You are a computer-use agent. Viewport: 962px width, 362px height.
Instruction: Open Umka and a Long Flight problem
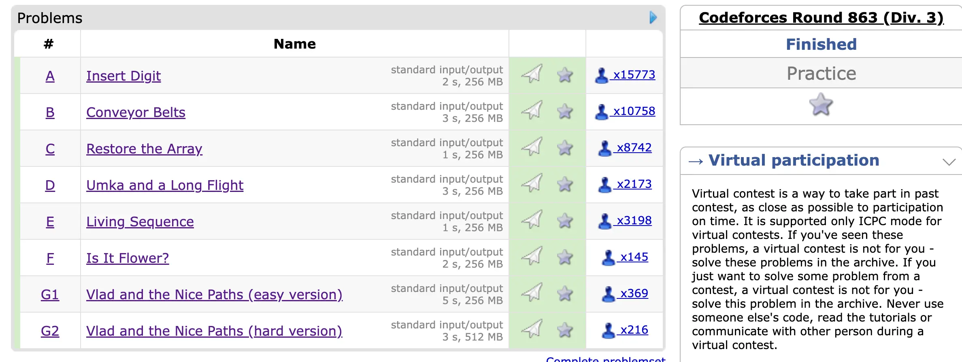click(x=165, y=185)
